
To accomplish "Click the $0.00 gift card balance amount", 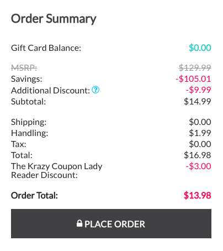I will [200, 48].
